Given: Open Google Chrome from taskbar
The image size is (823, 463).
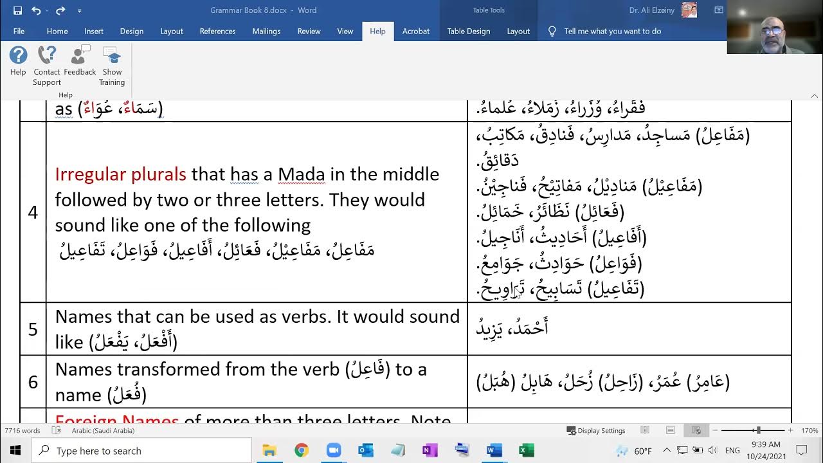Looking at the screenshot, I should (x=302, y=450).
